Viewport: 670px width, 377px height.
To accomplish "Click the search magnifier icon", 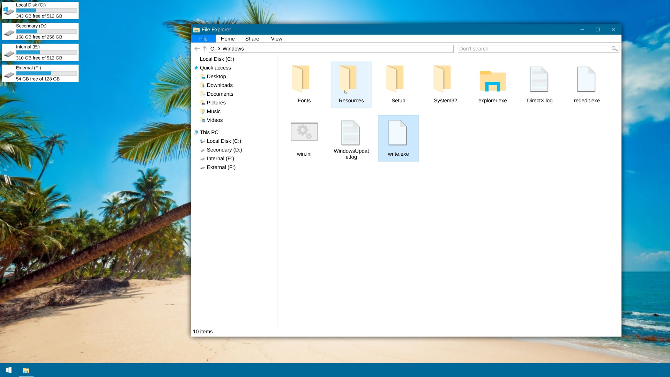I will point(615,49).
